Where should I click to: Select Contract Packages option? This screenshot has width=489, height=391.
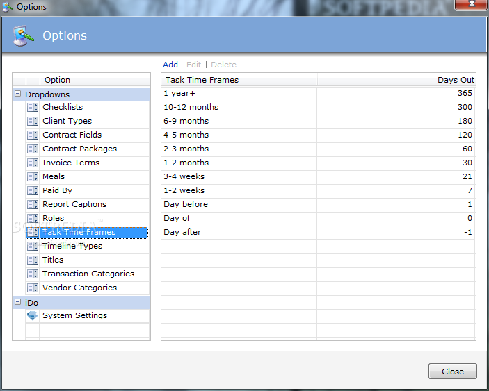coord(88,149)
